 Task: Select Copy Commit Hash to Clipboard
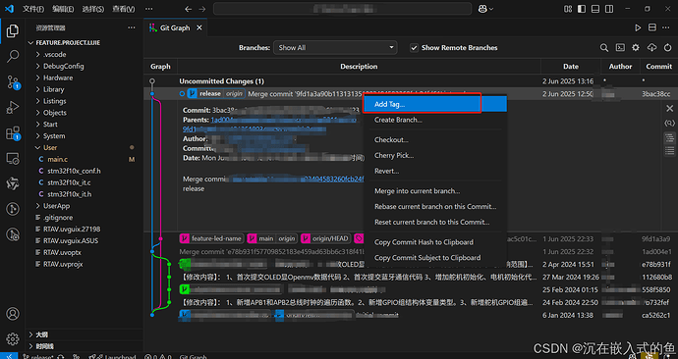click(x=424, y=242)
